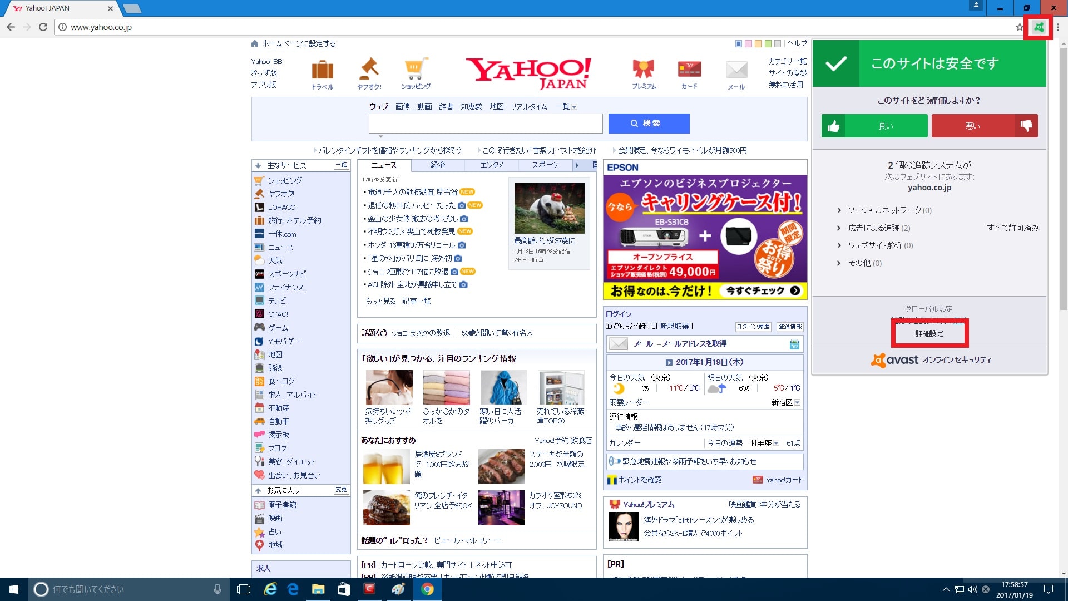This screenshot has height=601, width=1068.
Task: Click the thumbs-down 悪い rating button
Action: point(985,126)
